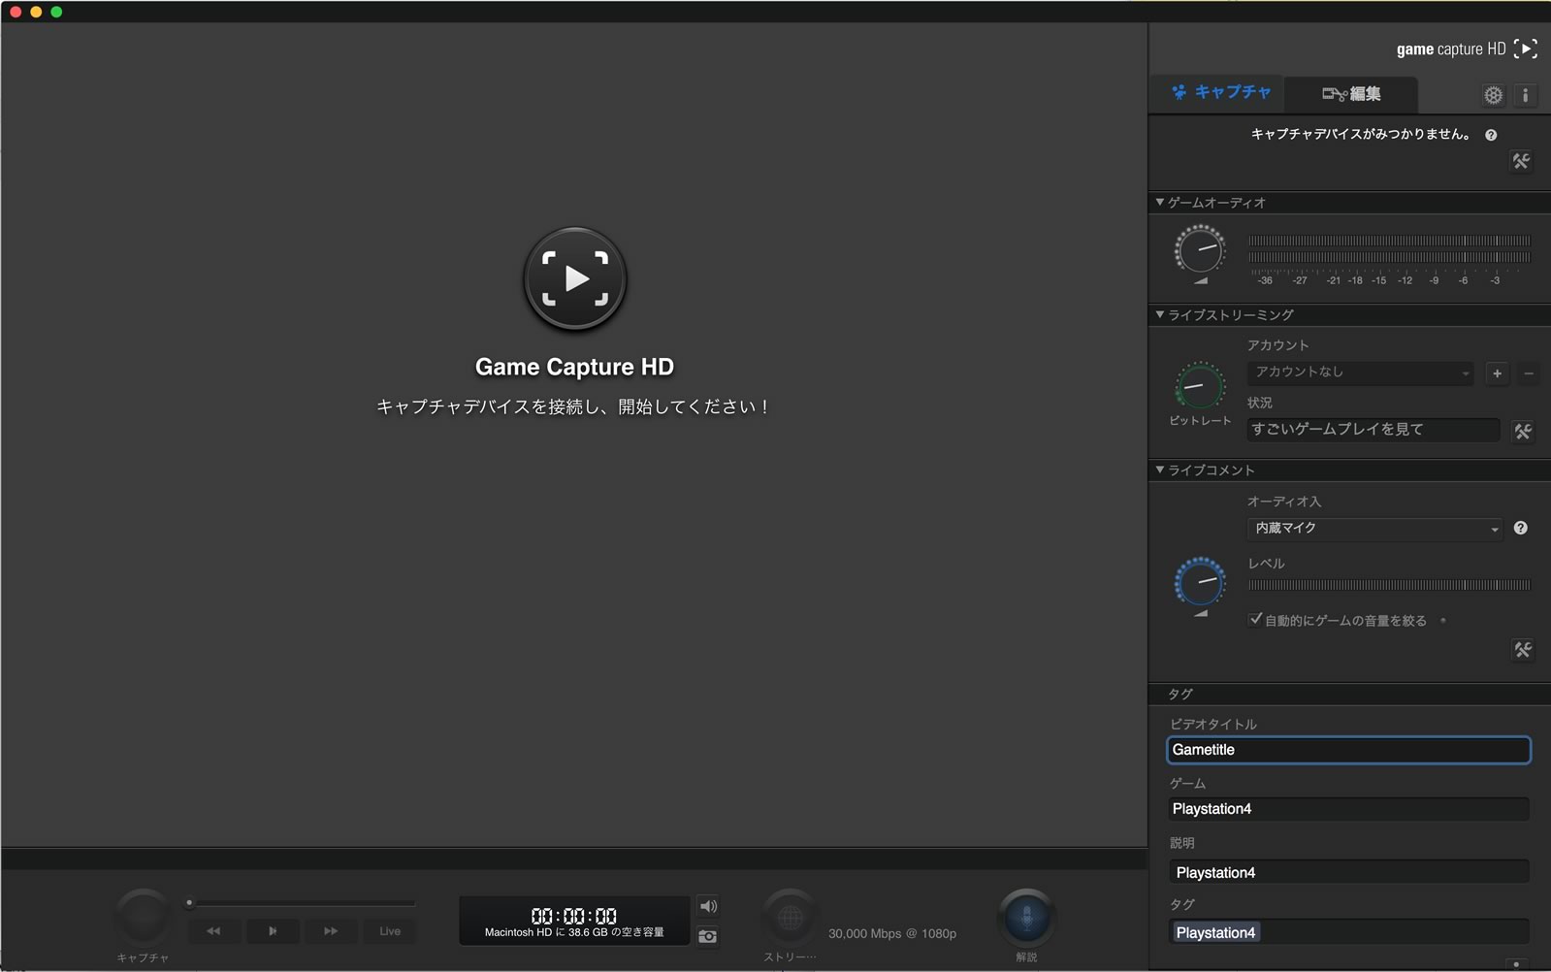This screenshot has height=972, width=1551.
Task: Click the タグ field with Playstation4 tag
Action: click(1348, 932)
